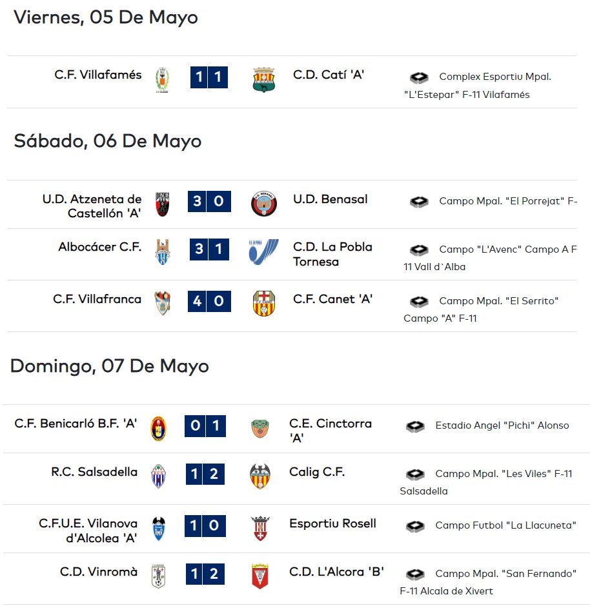Go to the C.E. Cinctorra 'A' team link
This screenshot has height=606, width=590.
[x=331, y=431]
